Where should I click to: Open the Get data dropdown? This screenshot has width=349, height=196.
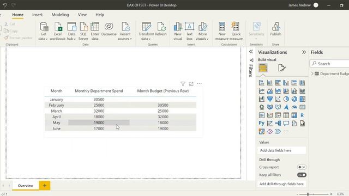click(x=43, y=32)
